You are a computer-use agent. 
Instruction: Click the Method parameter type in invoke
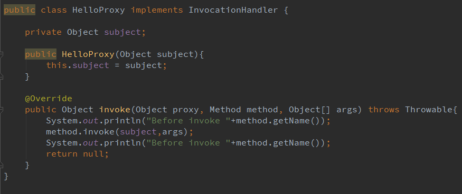tap(225, 110)
